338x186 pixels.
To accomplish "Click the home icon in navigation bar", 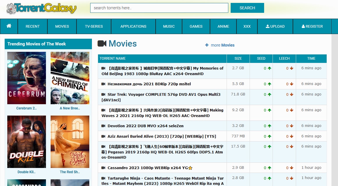I will [x=9, y=26].
